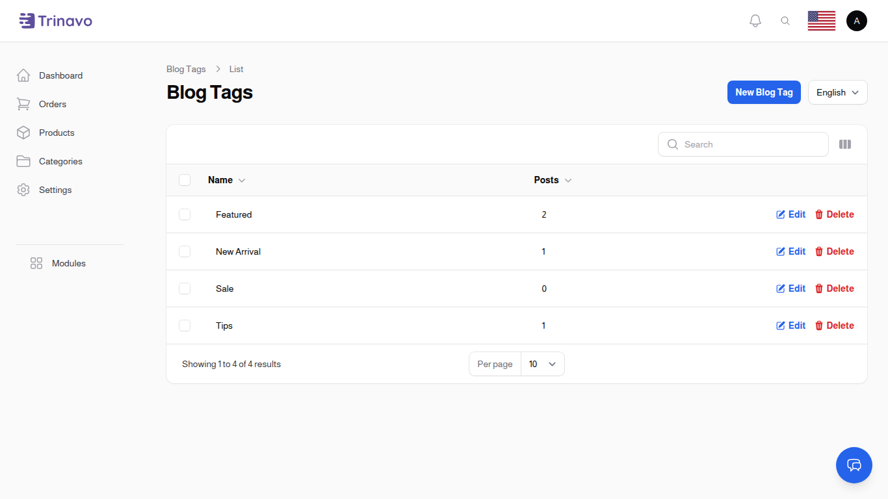Tick the checkbox for the Sale tag
This screenshot has height=499, width=888.
click(185, 288)
